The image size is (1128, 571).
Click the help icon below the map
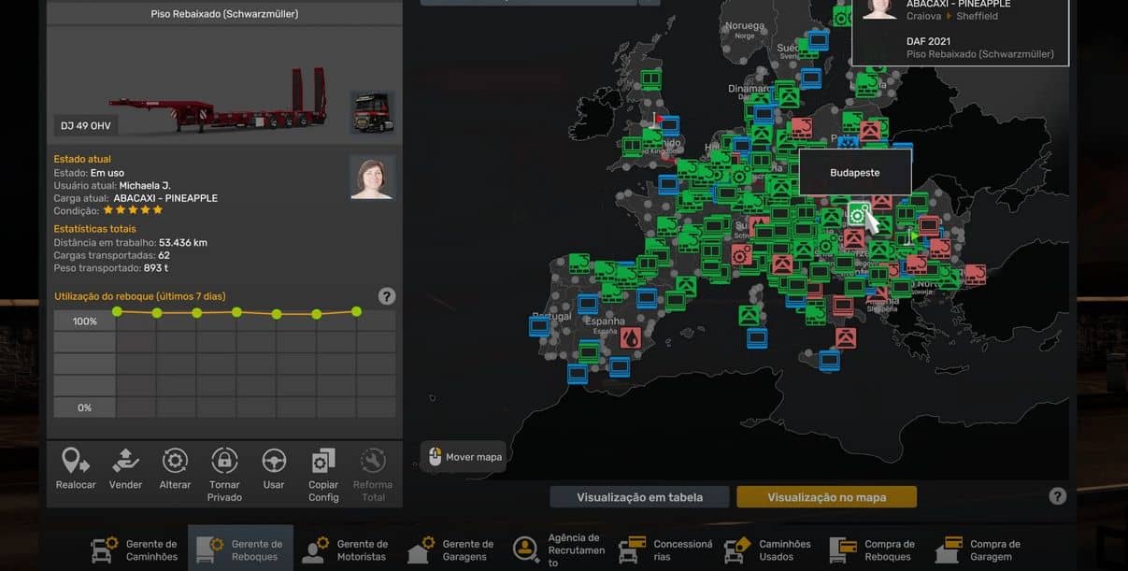(1057, 496)
